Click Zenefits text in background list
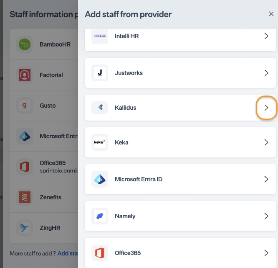The height and width of the screenshot is (268, 278). click(x=51, y=197)
